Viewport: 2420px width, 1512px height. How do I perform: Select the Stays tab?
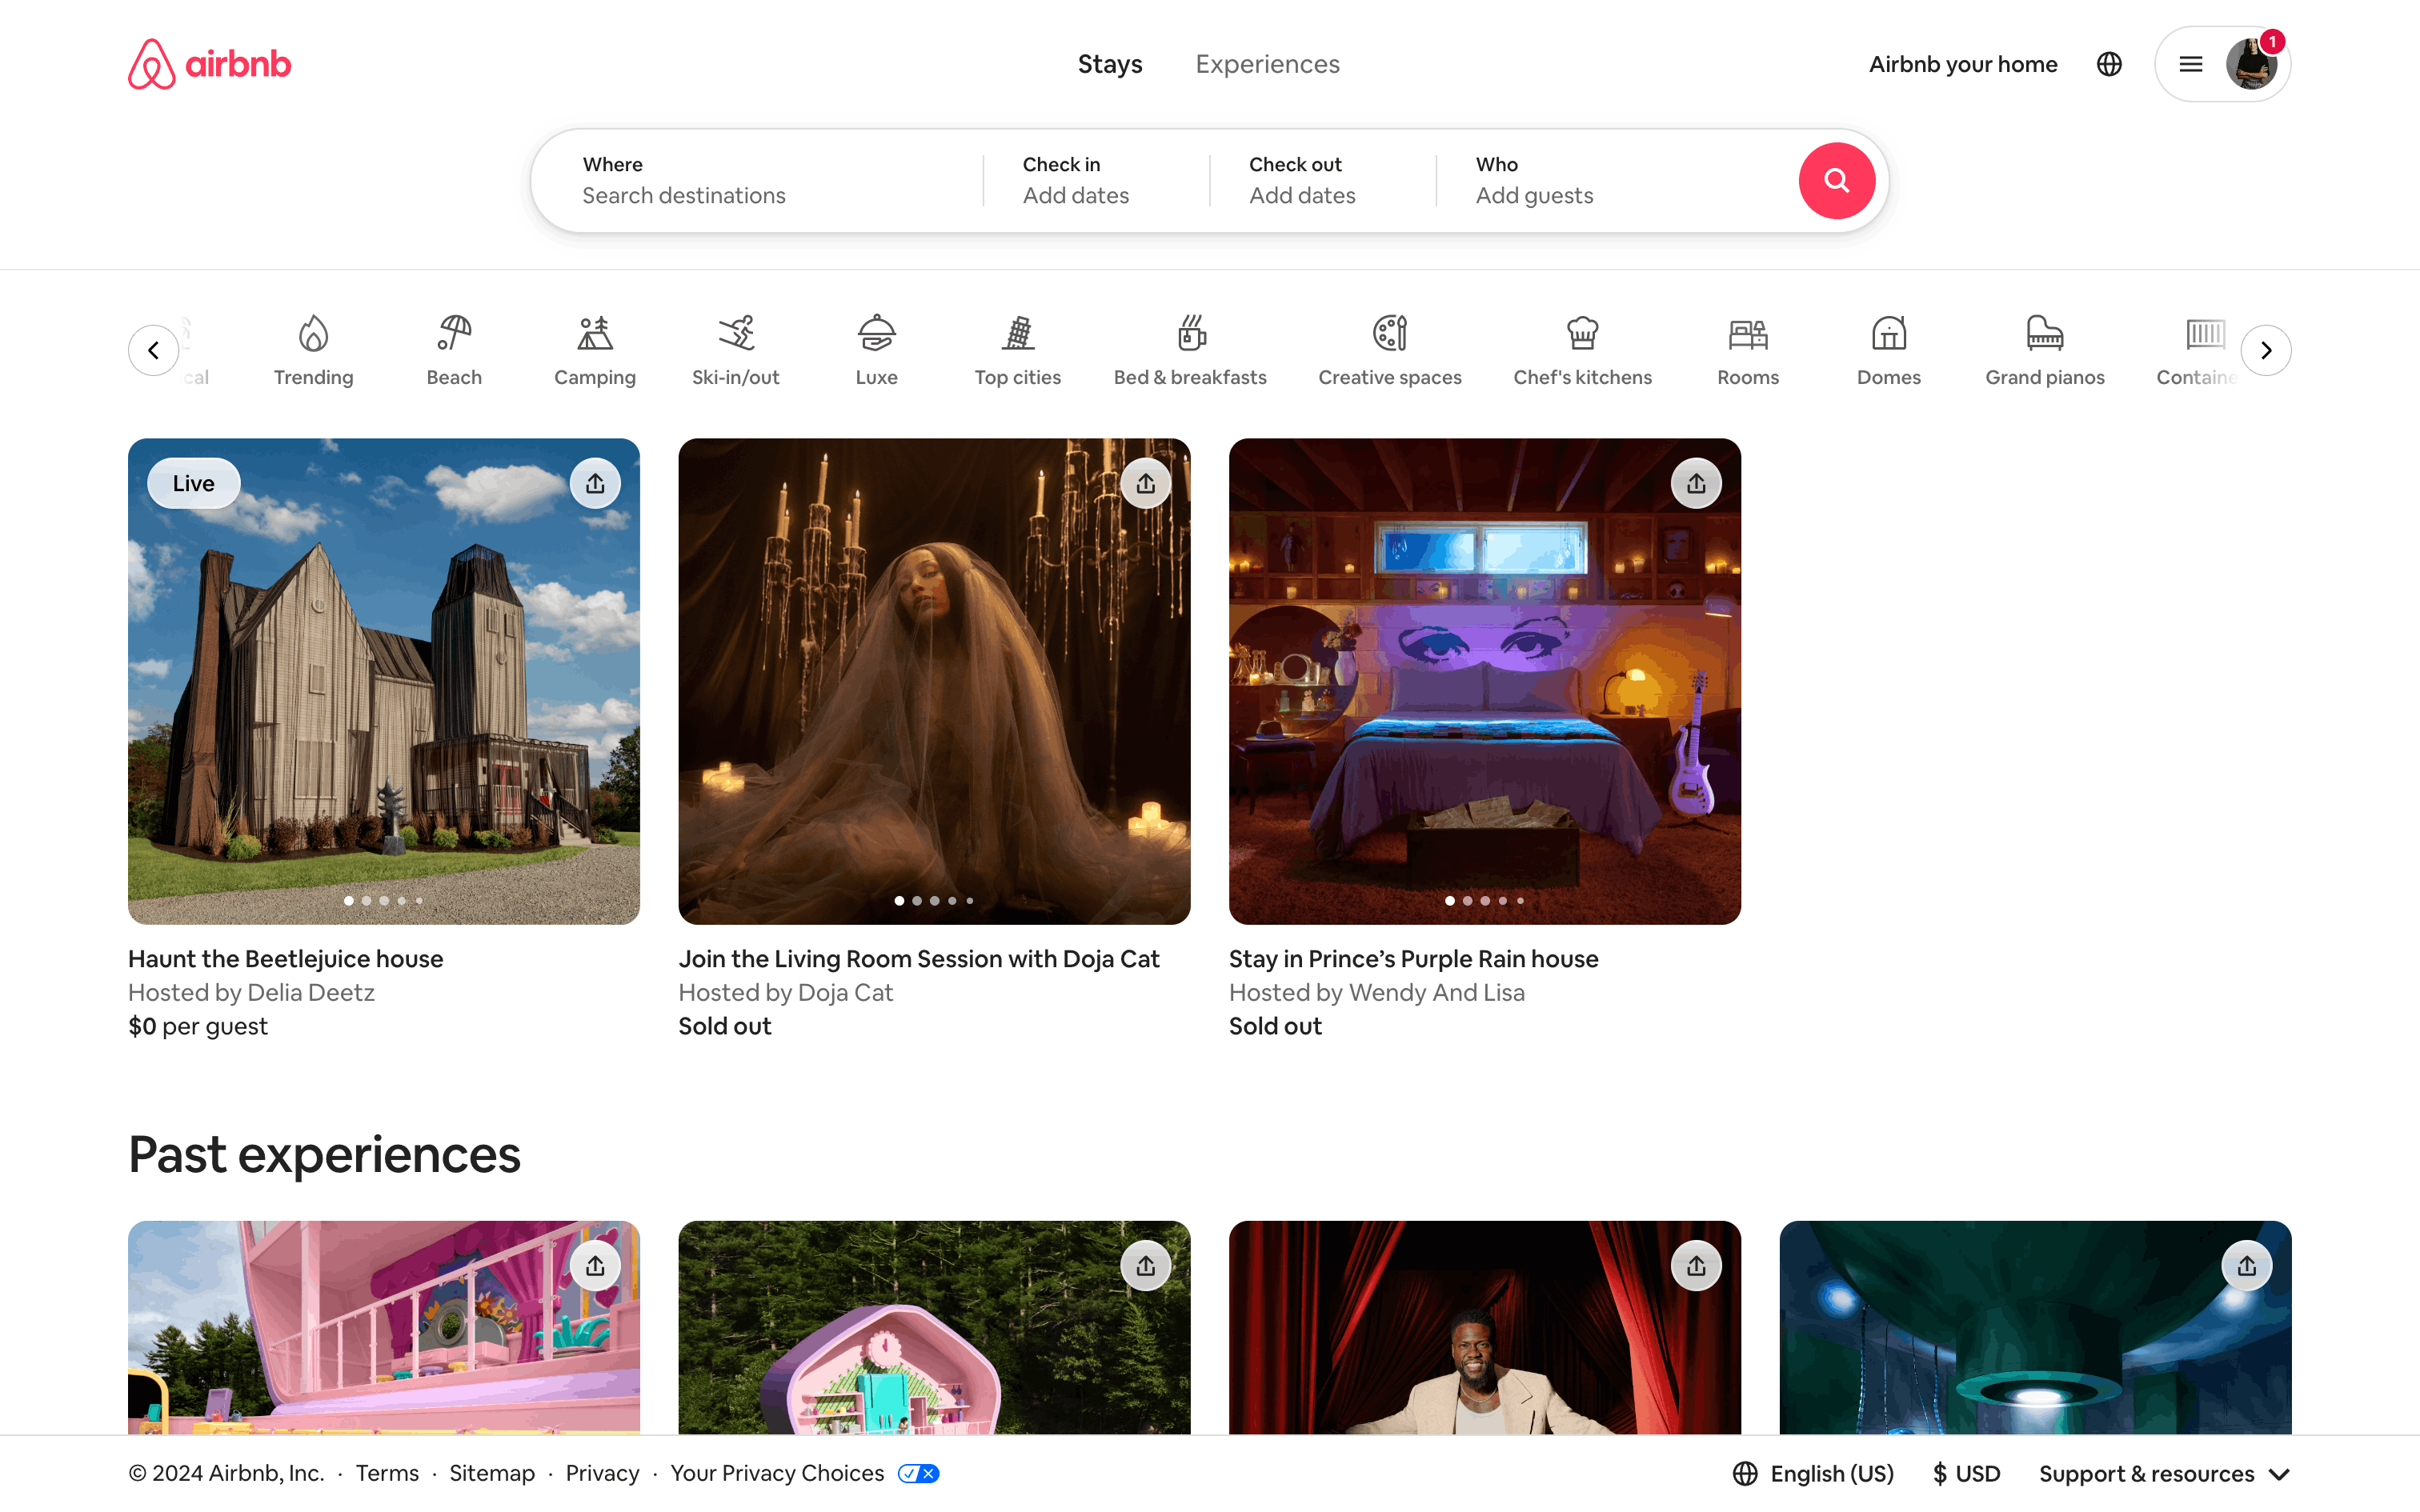(x=1109, y=64)
